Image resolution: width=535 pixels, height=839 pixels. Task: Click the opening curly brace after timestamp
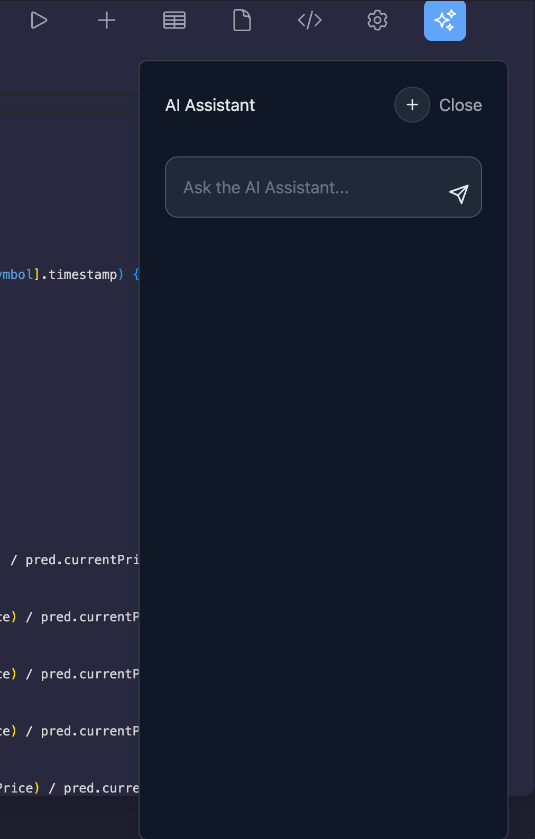pyautogui.click(x=136, y=275)
